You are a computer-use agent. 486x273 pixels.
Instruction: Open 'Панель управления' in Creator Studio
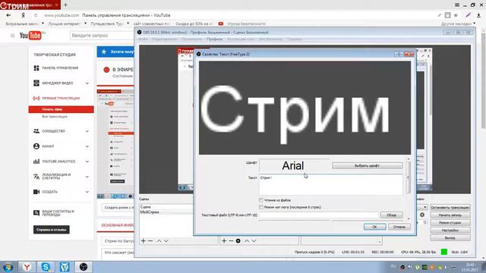(60, 68)
